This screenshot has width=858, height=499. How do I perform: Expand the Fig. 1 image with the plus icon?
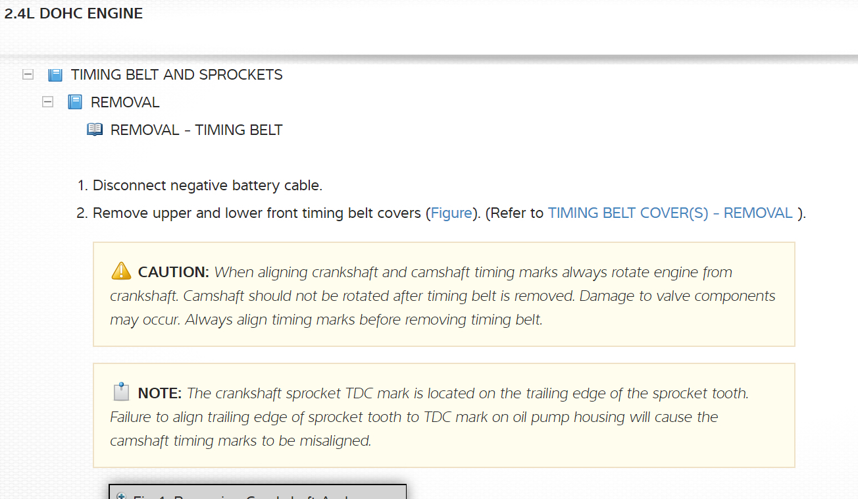(x=121, y=496)
